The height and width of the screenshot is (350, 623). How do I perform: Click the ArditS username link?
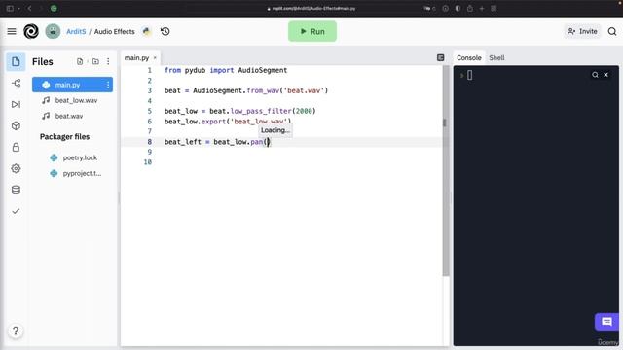(76, 31)
